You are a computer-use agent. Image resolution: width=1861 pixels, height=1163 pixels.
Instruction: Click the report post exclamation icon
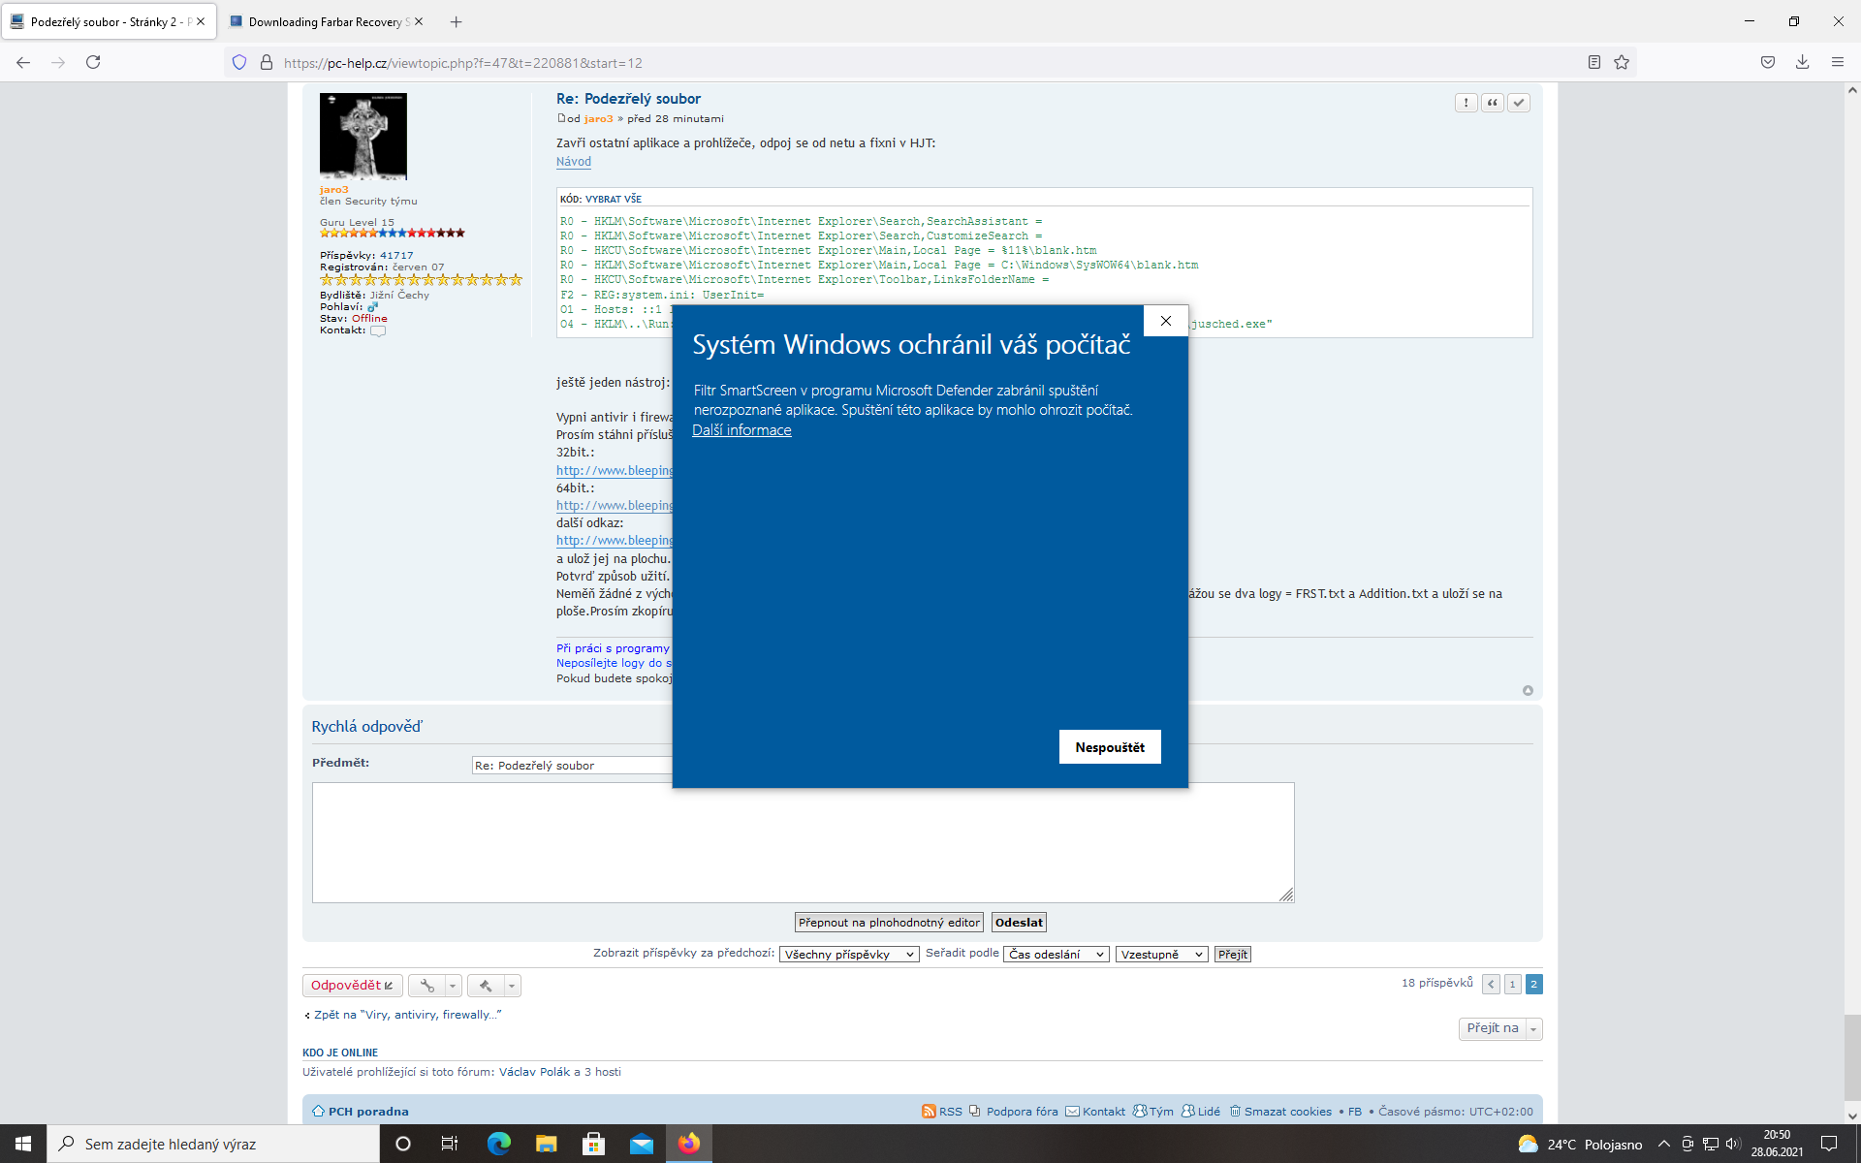tap(1466, 103)
